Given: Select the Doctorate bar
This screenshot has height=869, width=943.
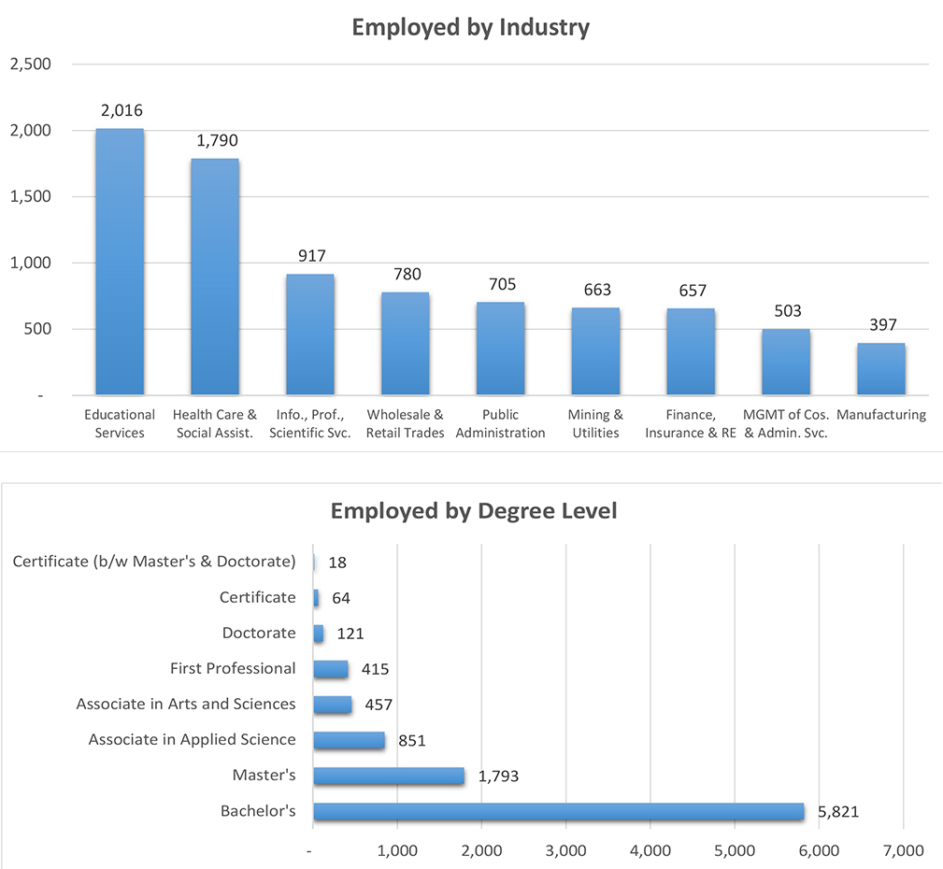Looking at the screenshot, I should 319,633.
